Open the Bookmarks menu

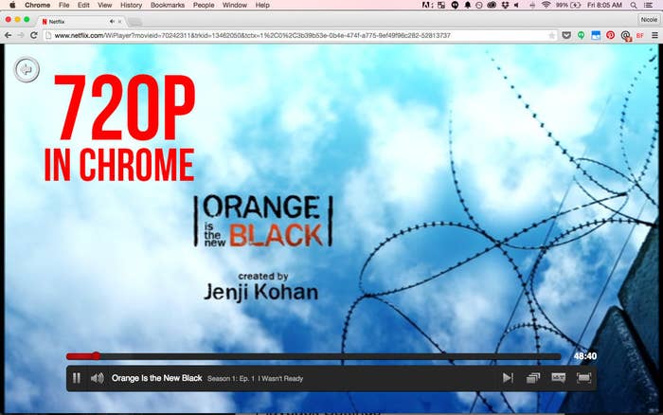coord(168,5)
